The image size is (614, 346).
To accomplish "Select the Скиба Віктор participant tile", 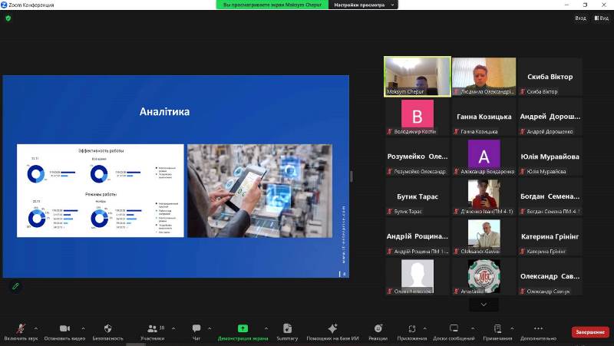I will 550,76.
